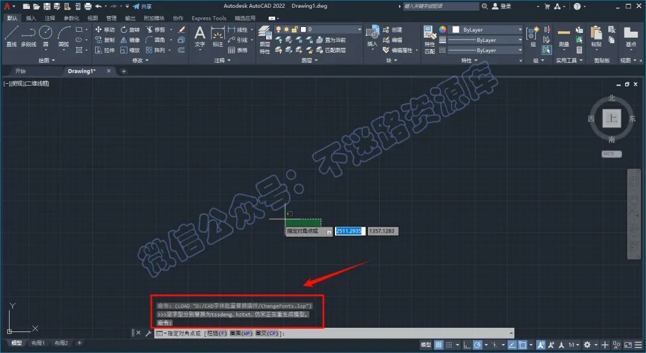Activate the Rotate (旋转) tool
This screenshot has width=646, height=353.
click(x=130, y=30)
